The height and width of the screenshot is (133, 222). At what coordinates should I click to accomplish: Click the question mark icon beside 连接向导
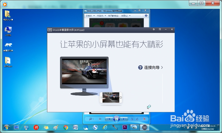click(140, 67)
